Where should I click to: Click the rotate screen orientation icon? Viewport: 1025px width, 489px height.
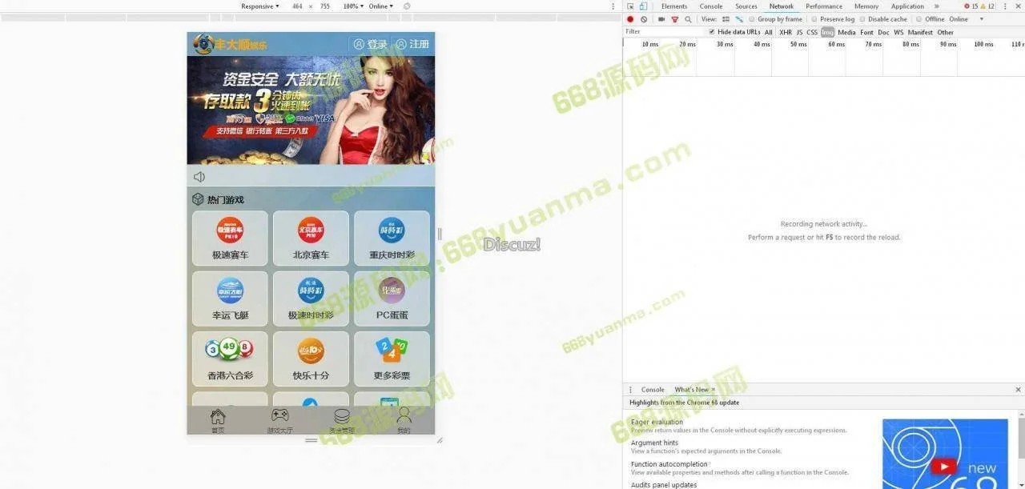407,6
